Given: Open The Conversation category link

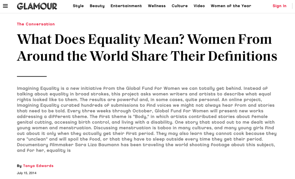Looking at the screenshot, I should coord(36,24).
